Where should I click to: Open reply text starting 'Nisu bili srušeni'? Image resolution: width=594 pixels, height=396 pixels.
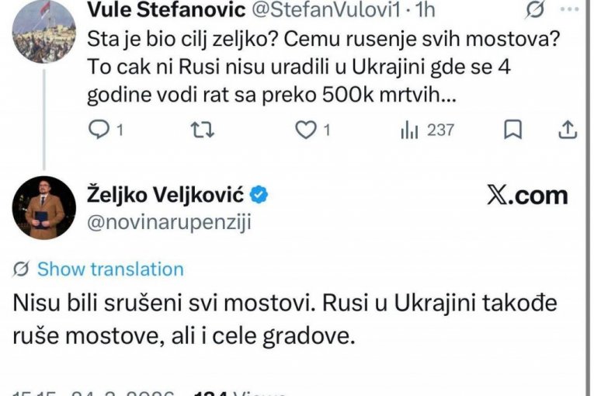pyautogui.click(x=284, y=318)
